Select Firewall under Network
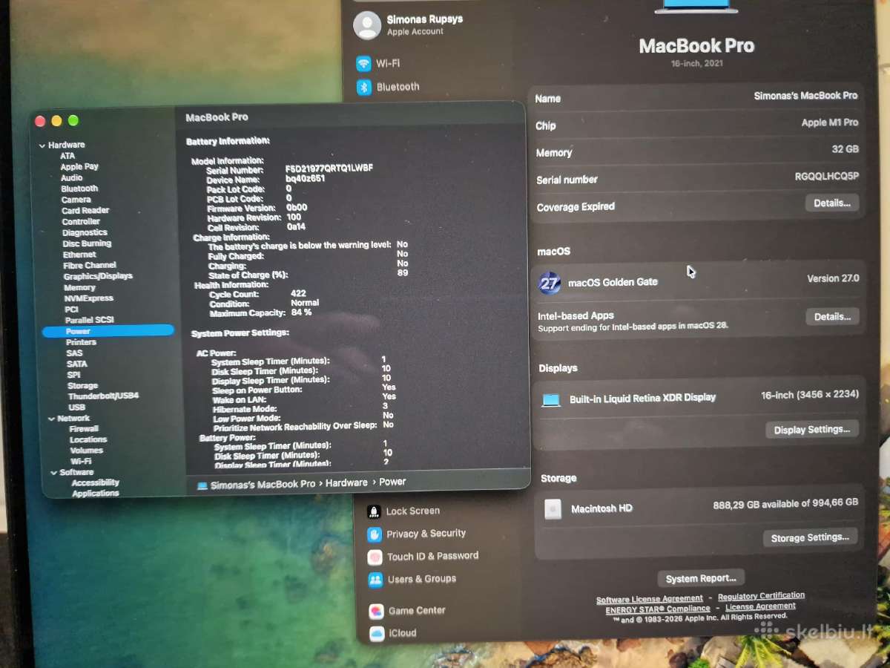Image resolution: width=890 pixels, height=668 pixels. click(84, 429)
